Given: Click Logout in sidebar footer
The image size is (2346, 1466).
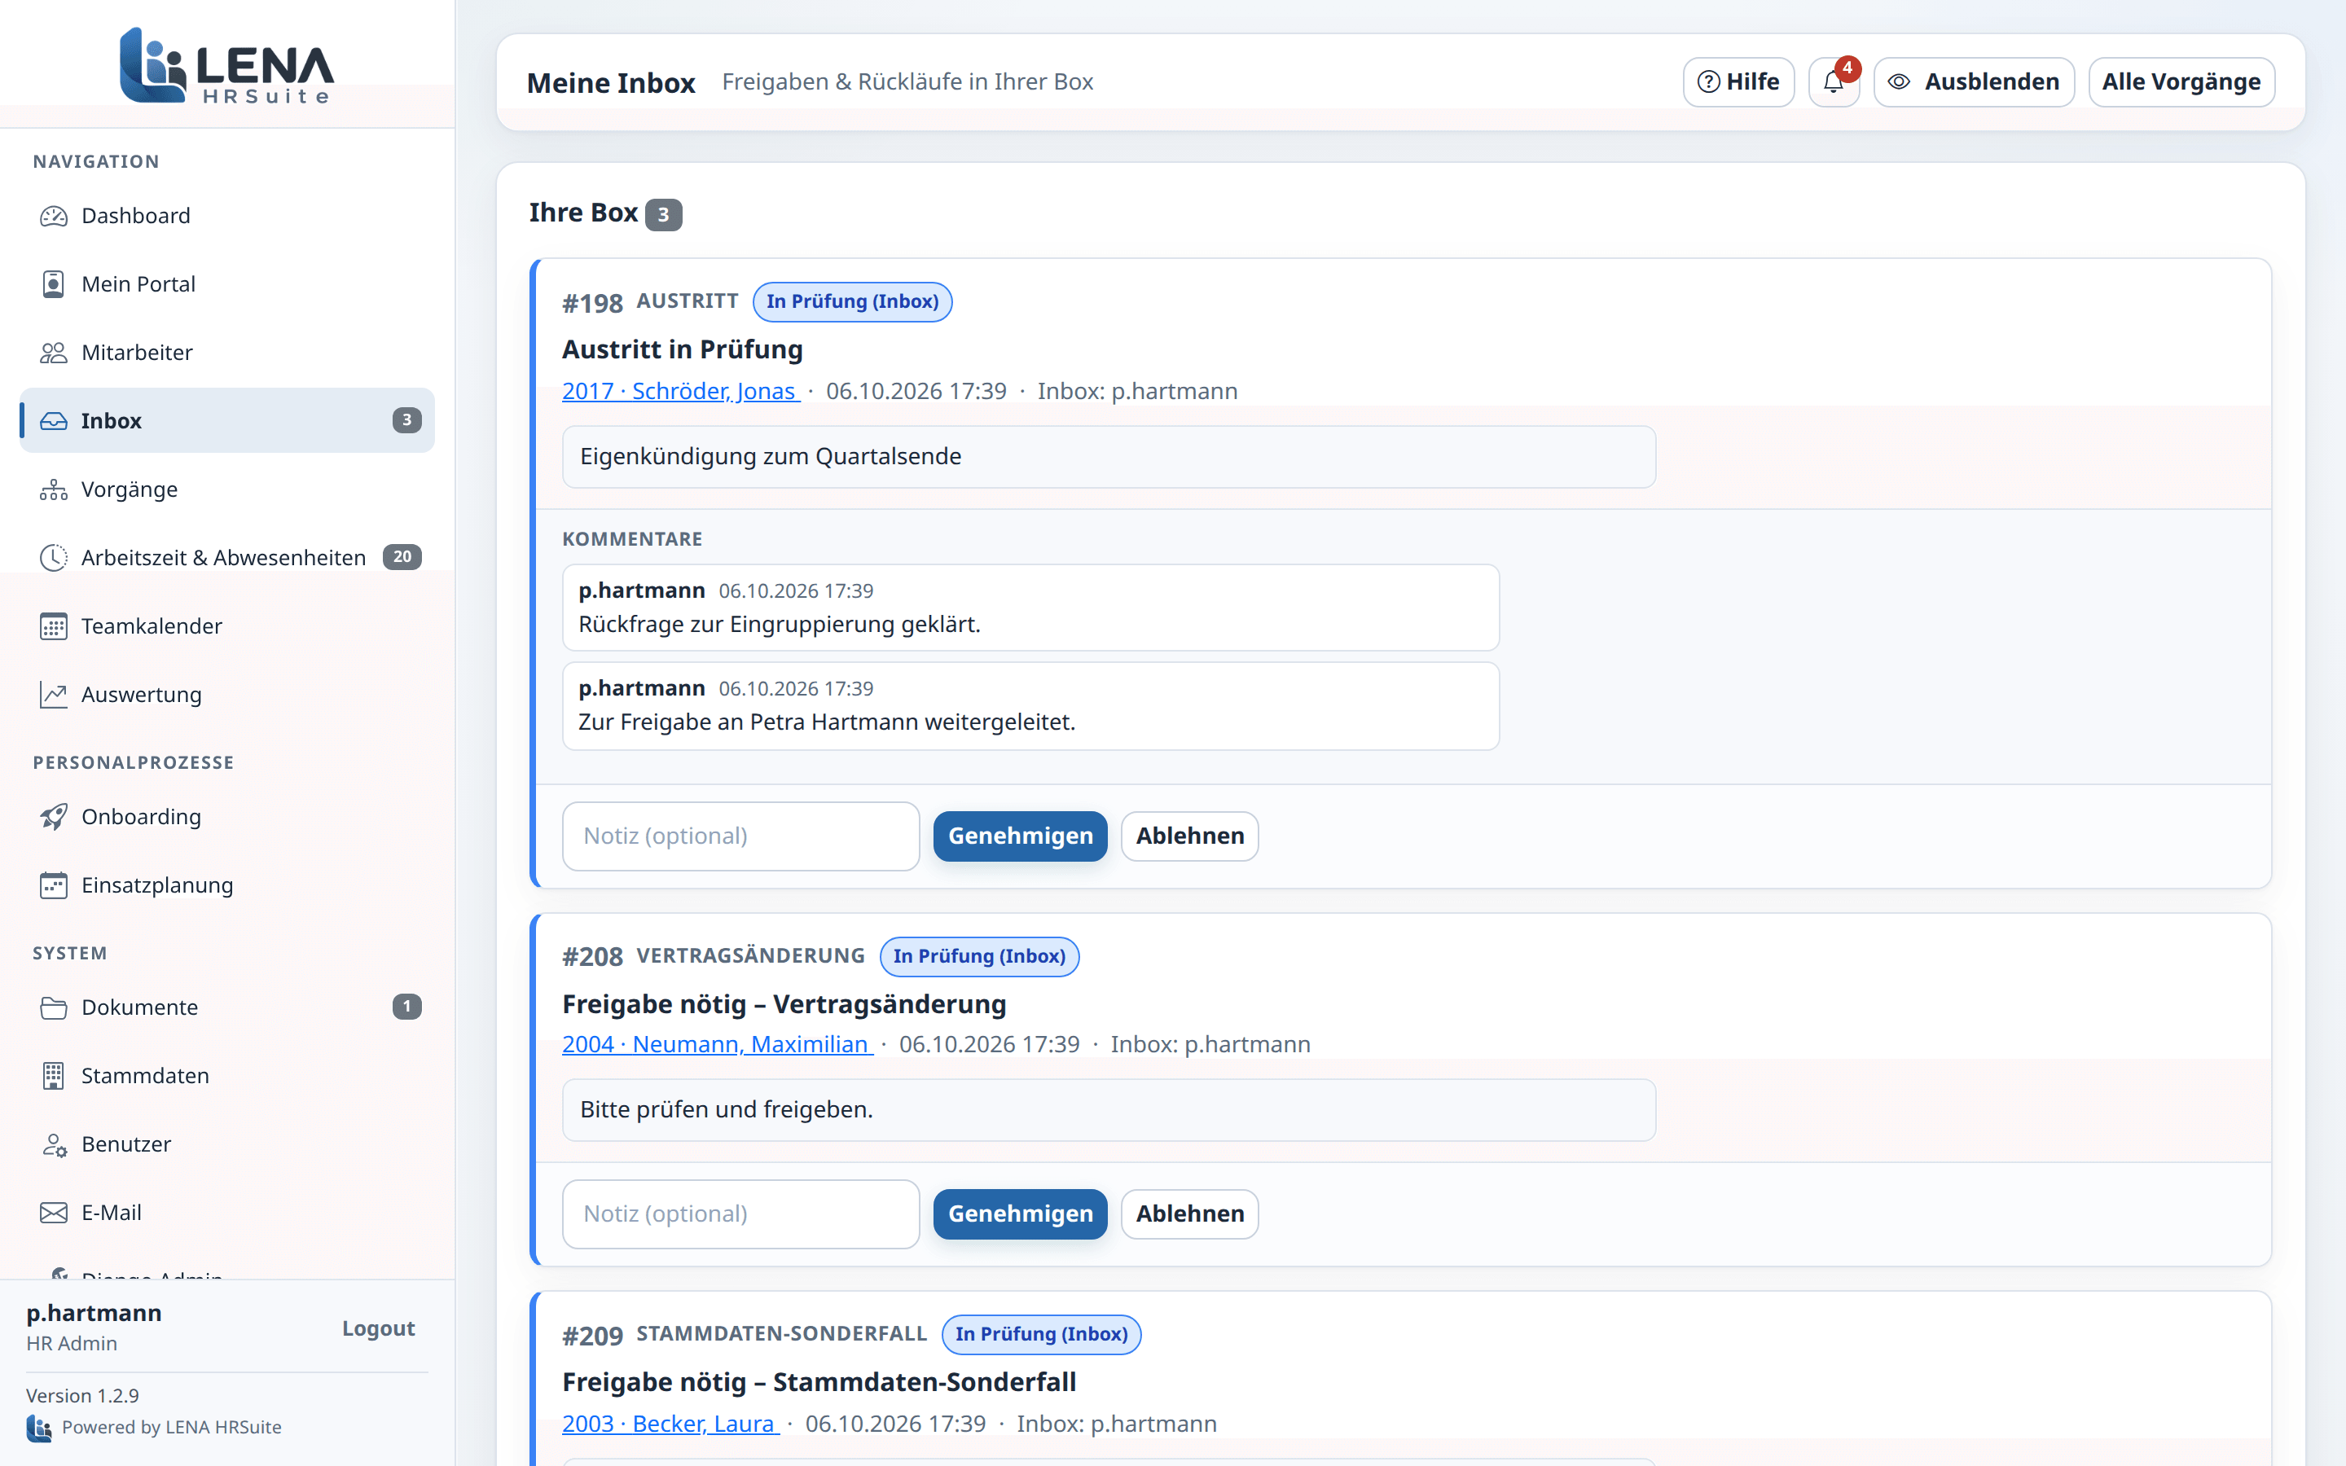Looking at the screenshot, I should 378,1328.
